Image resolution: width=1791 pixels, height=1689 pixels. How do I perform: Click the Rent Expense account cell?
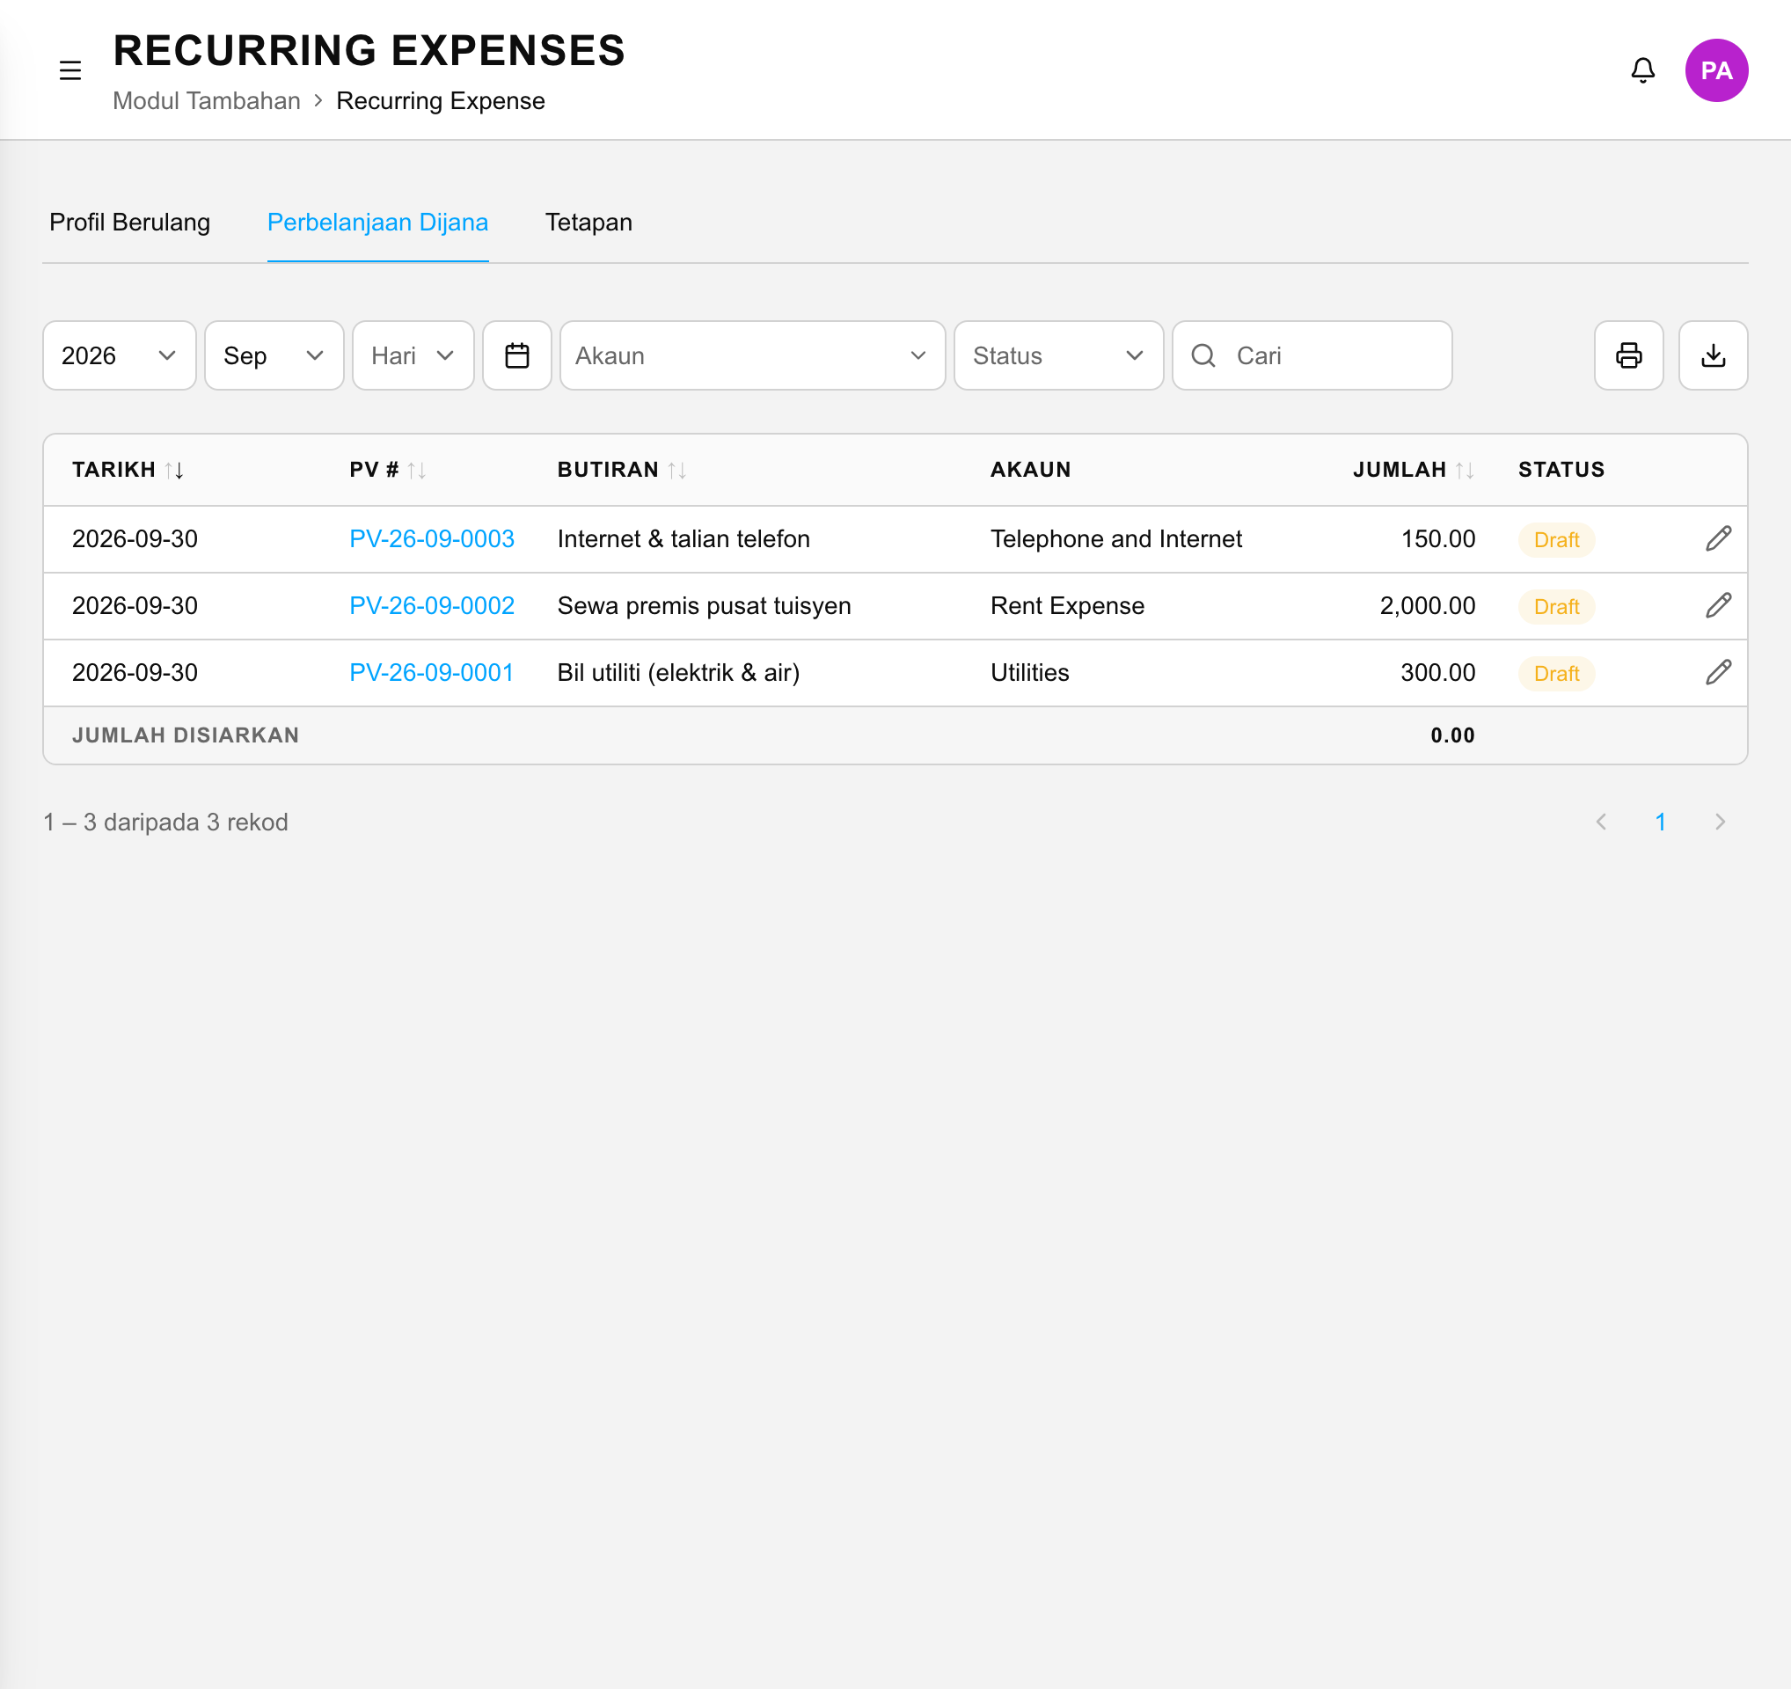pyautogui.click(x=1067, y=605)
